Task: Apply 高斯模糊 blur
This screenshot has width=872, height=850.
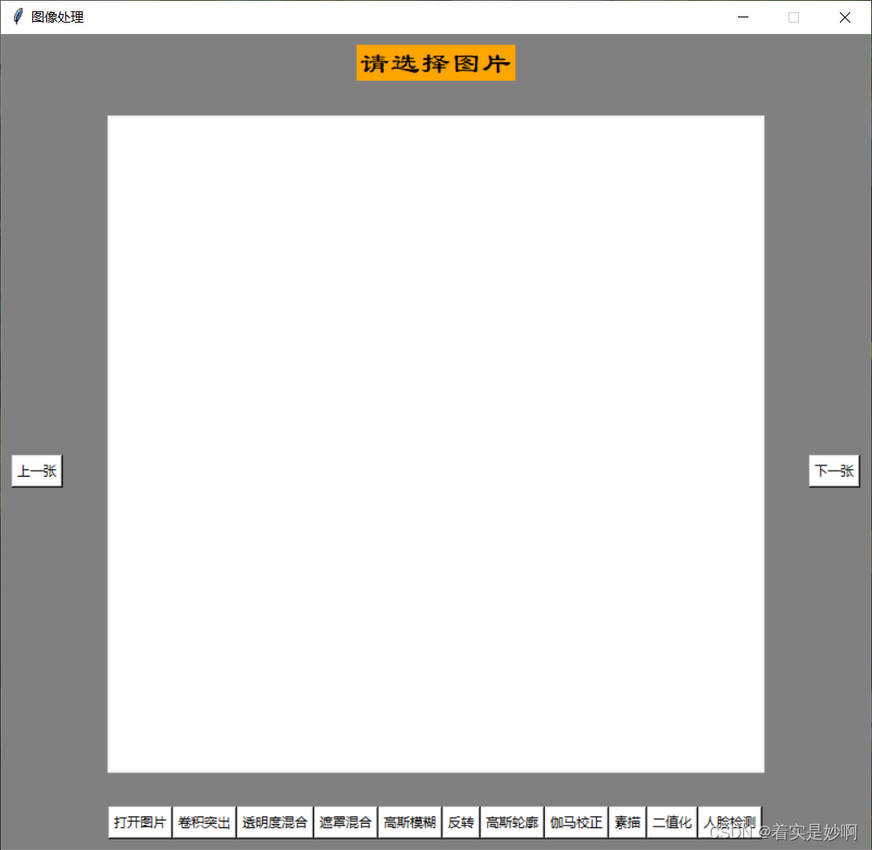Action: 410,822
